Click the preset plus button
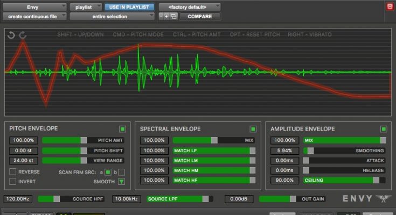This screenshot has height=215, width=396. point(168,17)
